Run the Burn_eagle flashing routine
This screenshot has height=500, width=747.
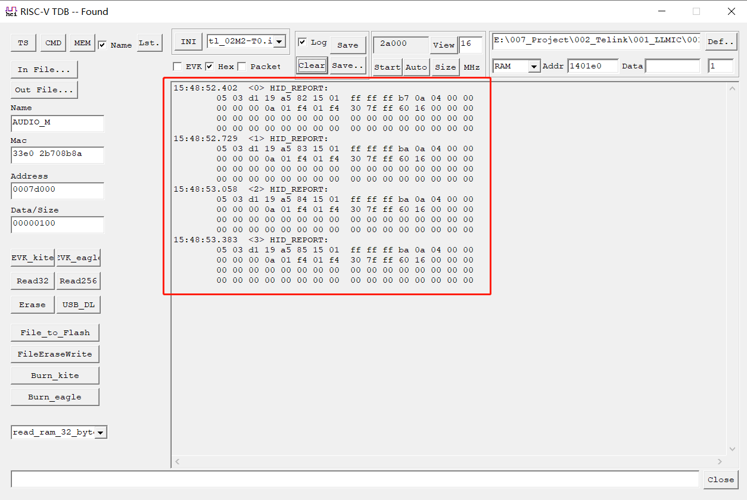coord(55,396)
